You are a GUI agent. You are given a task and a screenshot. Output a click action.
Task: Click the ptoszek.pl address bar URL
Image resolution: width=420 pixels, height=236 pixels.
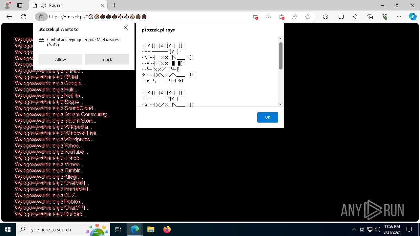[x=97, y=17]
